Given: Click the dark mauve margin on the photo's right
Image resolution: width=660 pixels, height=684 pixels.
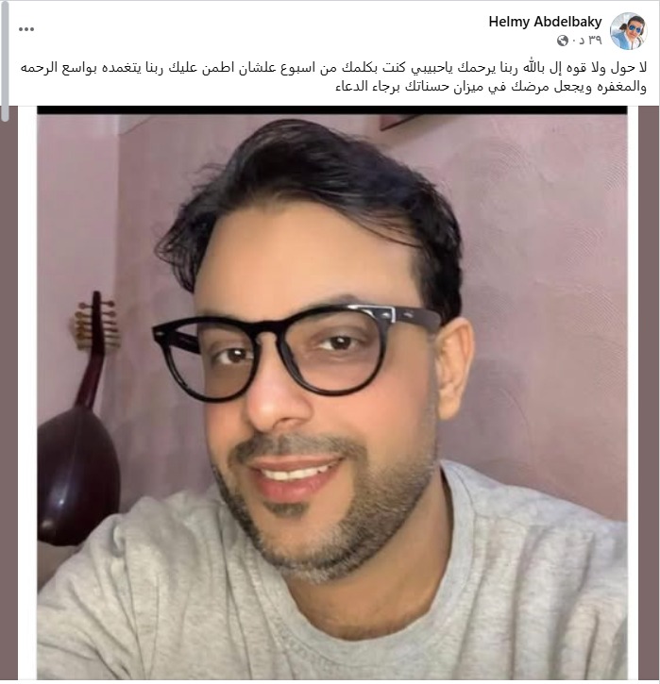Looking at the screenshot, I should [649, 392].
